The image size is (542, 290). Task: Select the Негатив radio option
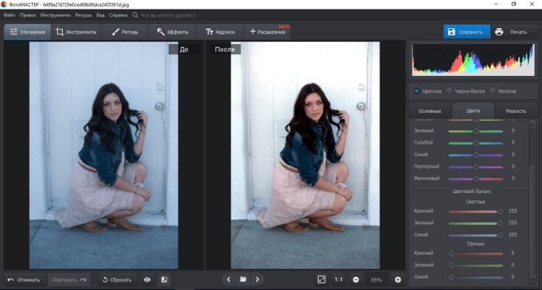[493, 91]
